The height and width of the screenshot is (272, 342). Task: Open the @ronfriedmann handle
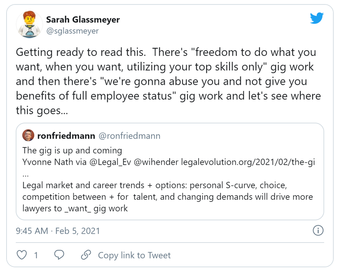click(x=130, y=136)
